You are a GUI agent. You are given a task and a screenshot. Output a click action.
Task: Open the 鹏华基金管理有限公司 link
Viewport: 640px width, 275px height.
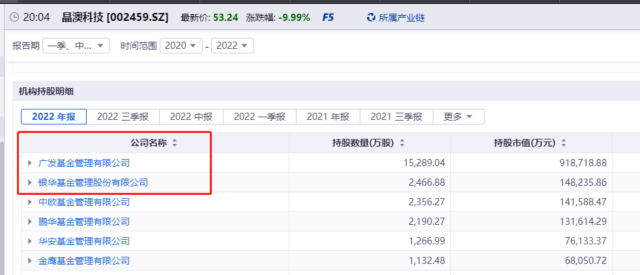tap(84, 222)
